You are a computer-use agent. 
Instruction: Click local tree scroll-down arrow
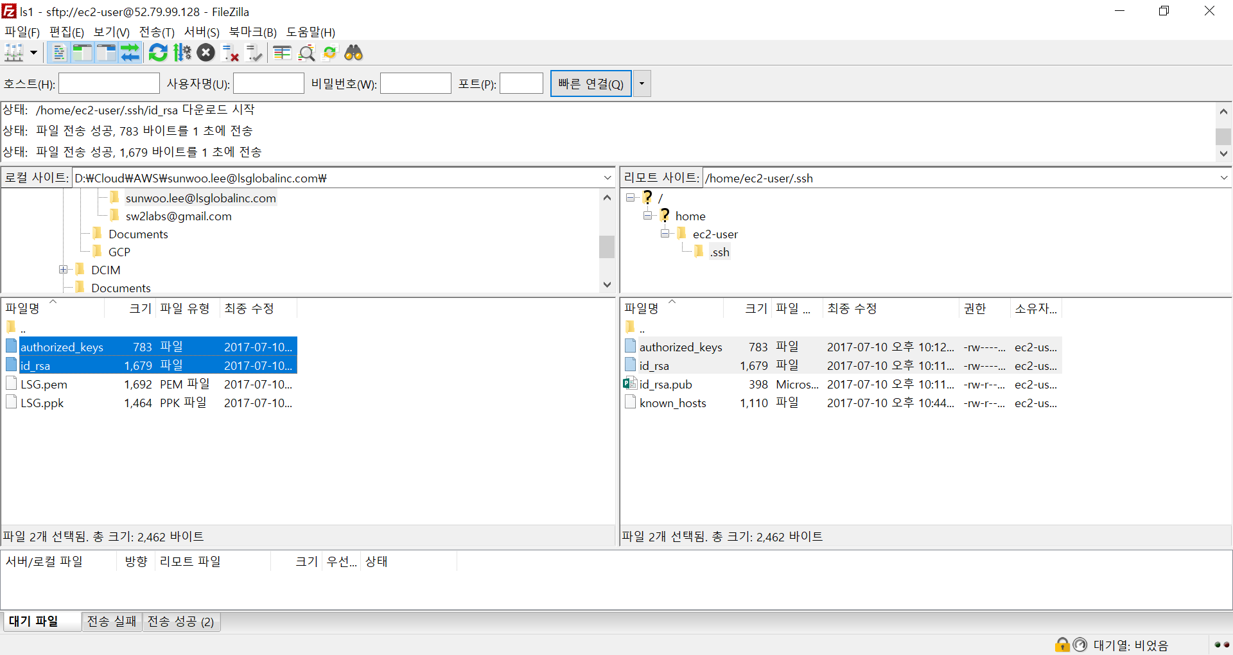tap(607, 284)
